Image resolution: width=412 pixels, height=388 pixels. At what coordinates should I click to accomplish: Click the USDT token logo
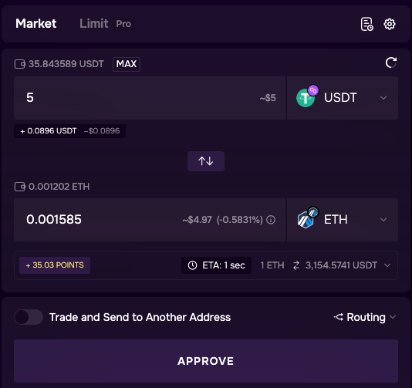click(x=307, y=96)
